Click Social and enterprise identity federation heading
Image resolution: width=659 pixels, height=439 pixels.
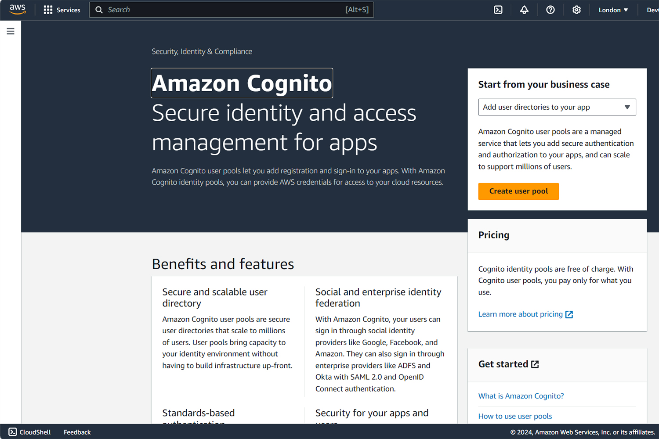378,298
